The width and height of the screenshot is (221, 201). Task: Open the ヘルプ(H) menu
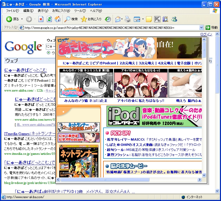tap(96, 11)
